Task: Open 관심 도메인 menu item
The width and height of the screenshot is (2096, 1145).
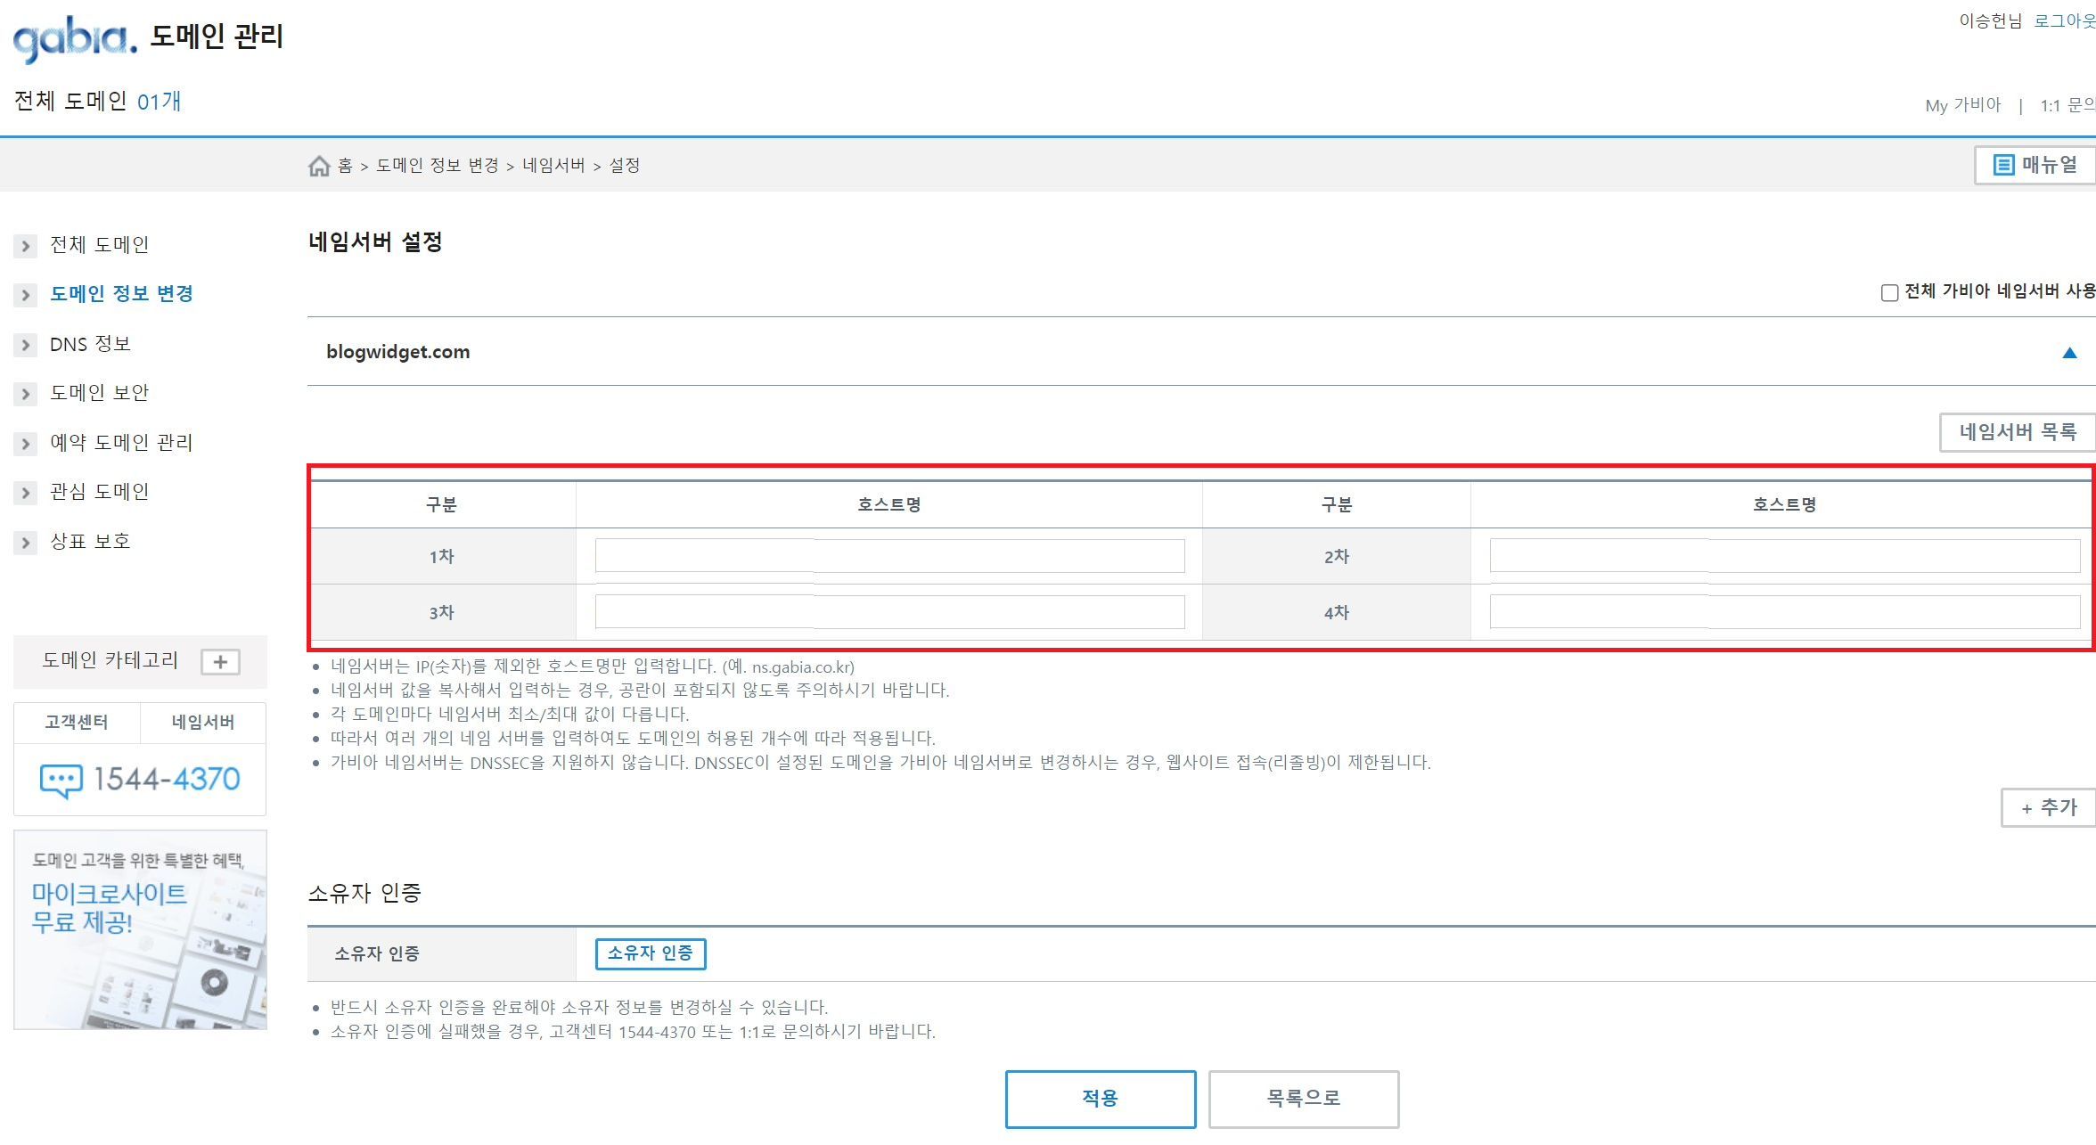Action: coord(99,492)
